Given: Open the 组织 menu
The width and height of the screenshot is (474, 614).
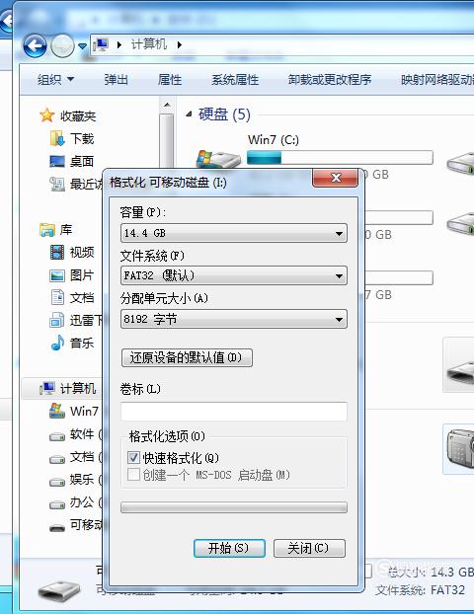Looking at the screenshot, I should [x=55, y=80].
